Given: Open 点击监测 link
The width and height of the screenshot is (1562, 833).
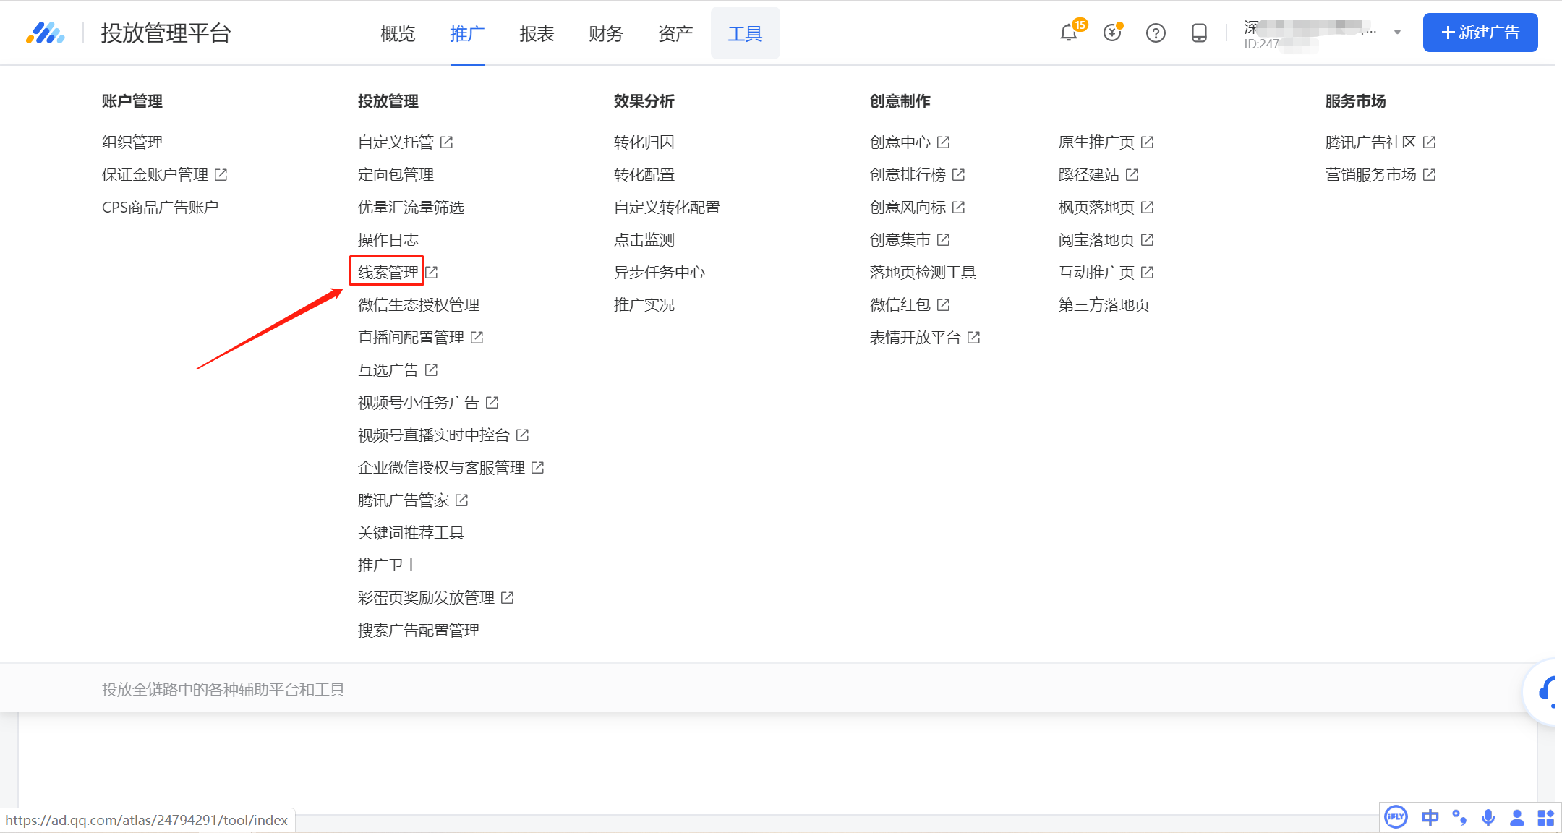Looking at the screenshot, I should [x=644, y=240].
